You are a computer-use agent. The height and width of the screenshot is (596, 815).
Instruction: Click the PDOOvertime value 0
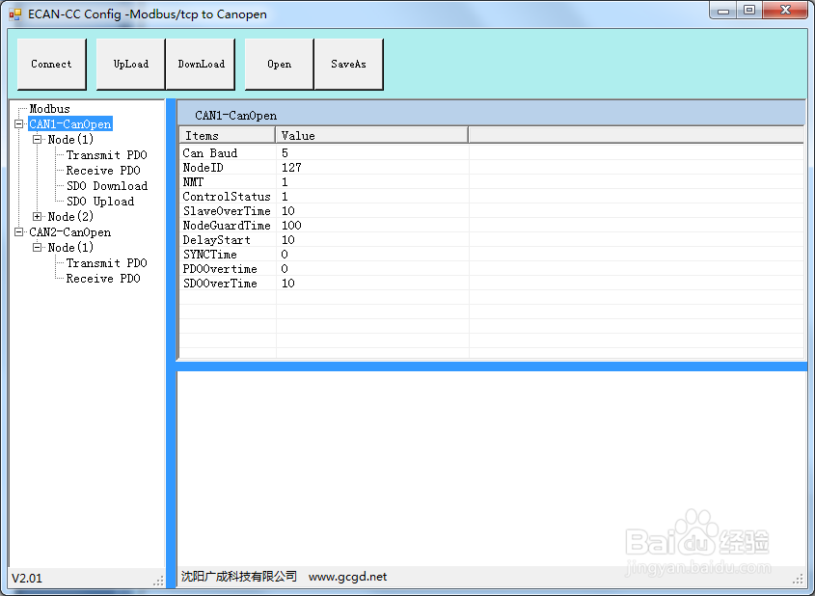pos(285,269)
